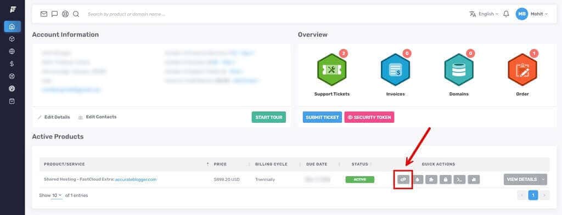Screen dimensions: 562x215
Task: Click the puzzle piece quick action icon
Action: point(431,179)
